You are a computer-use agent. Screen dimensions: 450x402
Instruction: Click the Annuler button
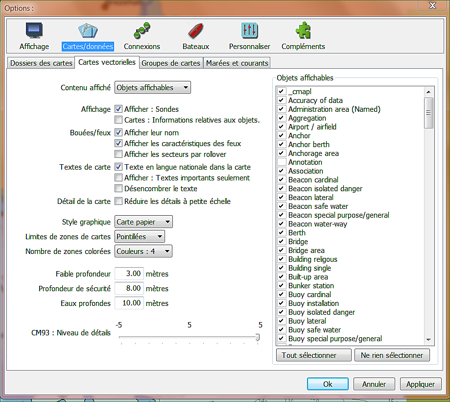click(374, 384)
